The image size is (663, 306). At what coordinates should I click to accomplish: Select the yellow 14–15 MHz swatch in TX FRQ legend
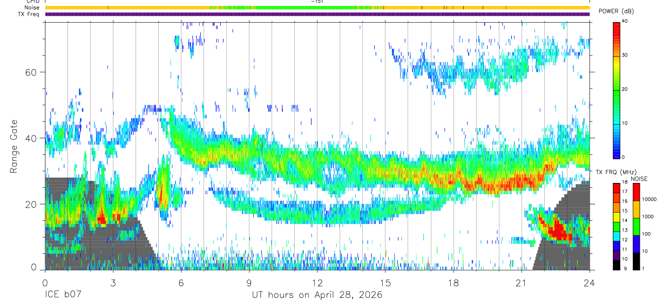coord(617,217)
